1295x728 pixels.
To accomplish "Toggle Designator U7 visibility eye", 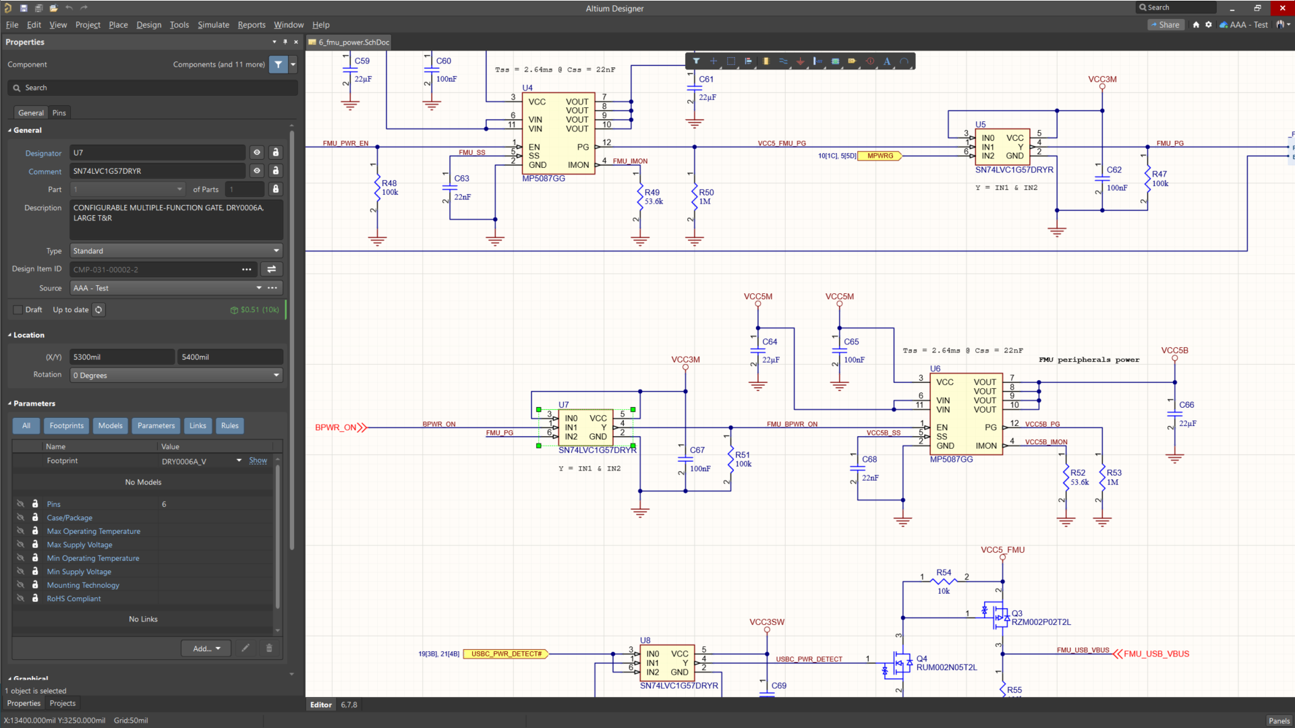I will coord(257,153).
